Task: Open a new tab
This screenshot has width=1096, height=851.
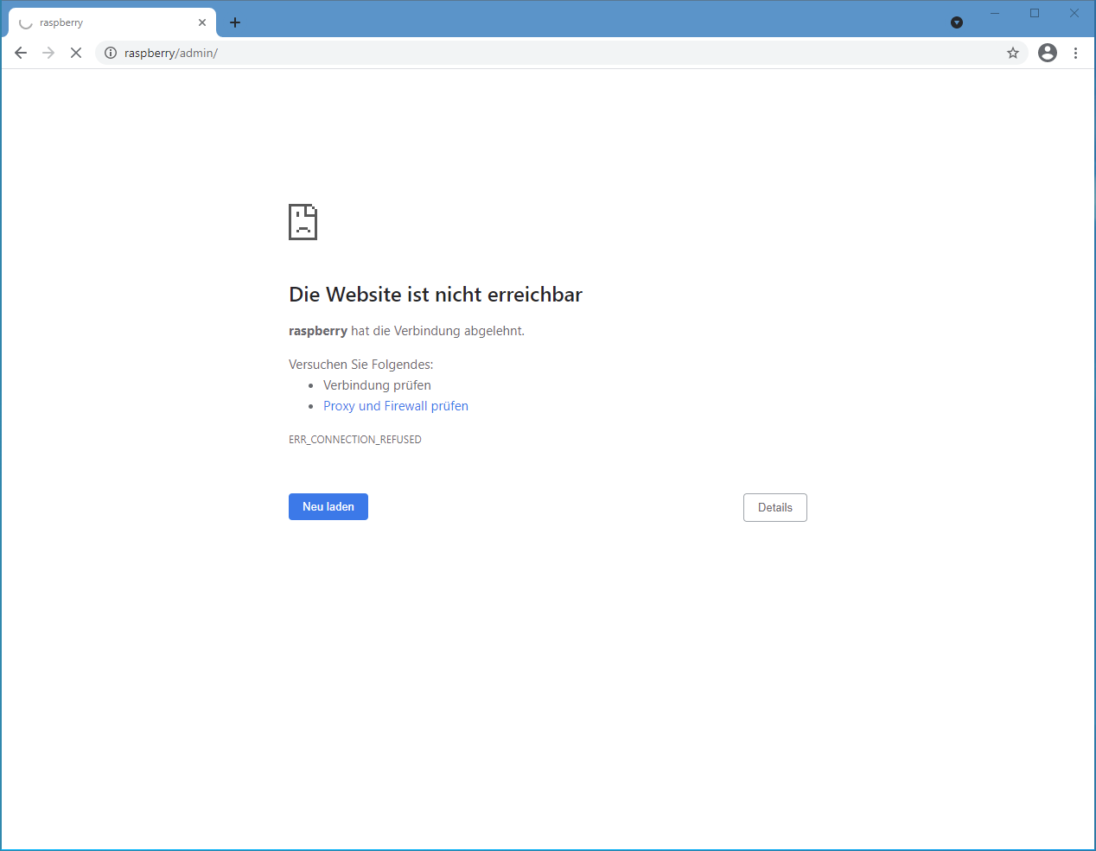Action: click(235, 22)
